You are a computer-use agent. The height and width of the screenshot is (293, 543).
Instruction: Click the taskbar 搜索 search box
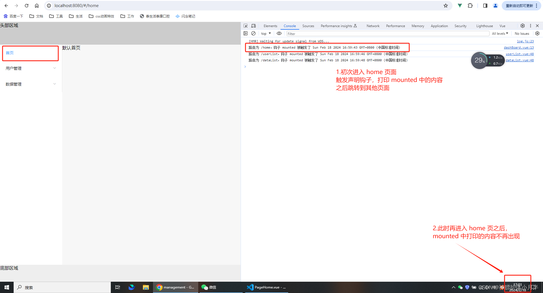click(x=62, y=287)
